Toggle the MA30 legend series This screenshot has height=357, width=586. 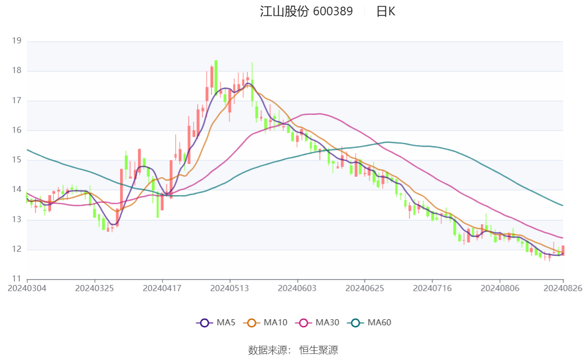[x=317, y=323]
